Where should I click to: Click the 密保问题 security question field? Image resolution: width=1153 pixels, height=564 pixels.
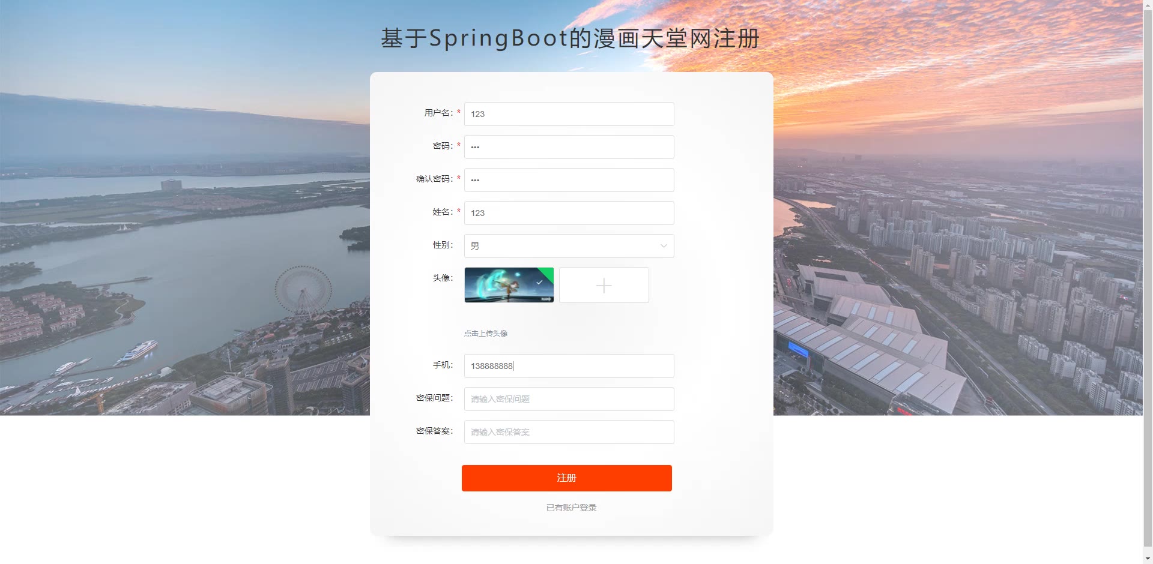[x=569, y=399]
